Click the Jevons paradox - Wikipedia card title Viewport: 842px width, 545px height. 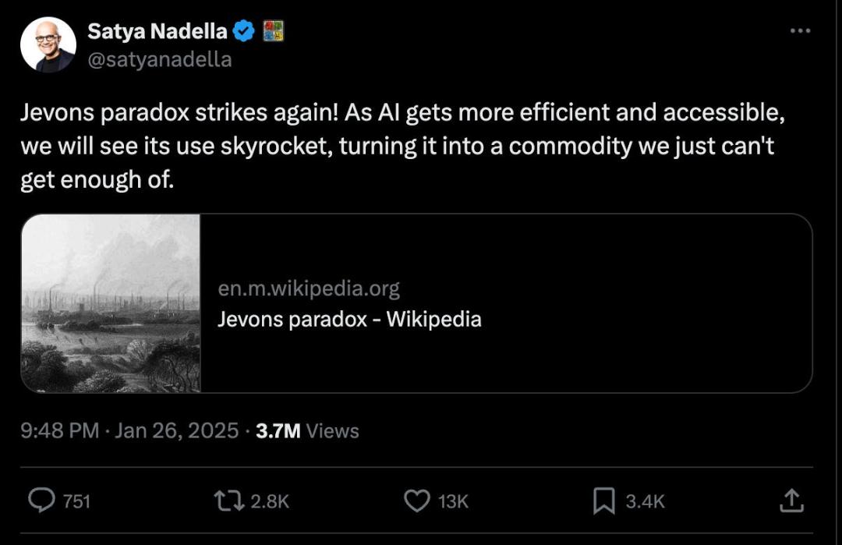point(349,319)
